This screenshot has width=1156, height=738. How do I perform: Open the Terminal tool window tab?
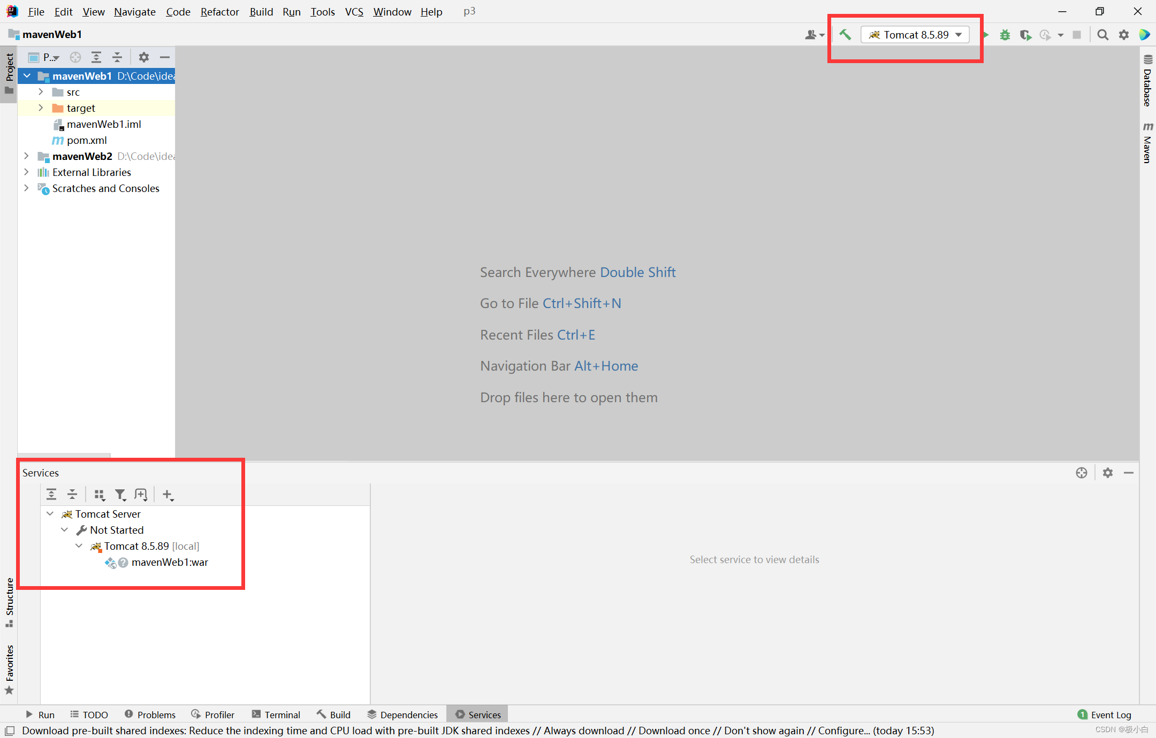276,714
